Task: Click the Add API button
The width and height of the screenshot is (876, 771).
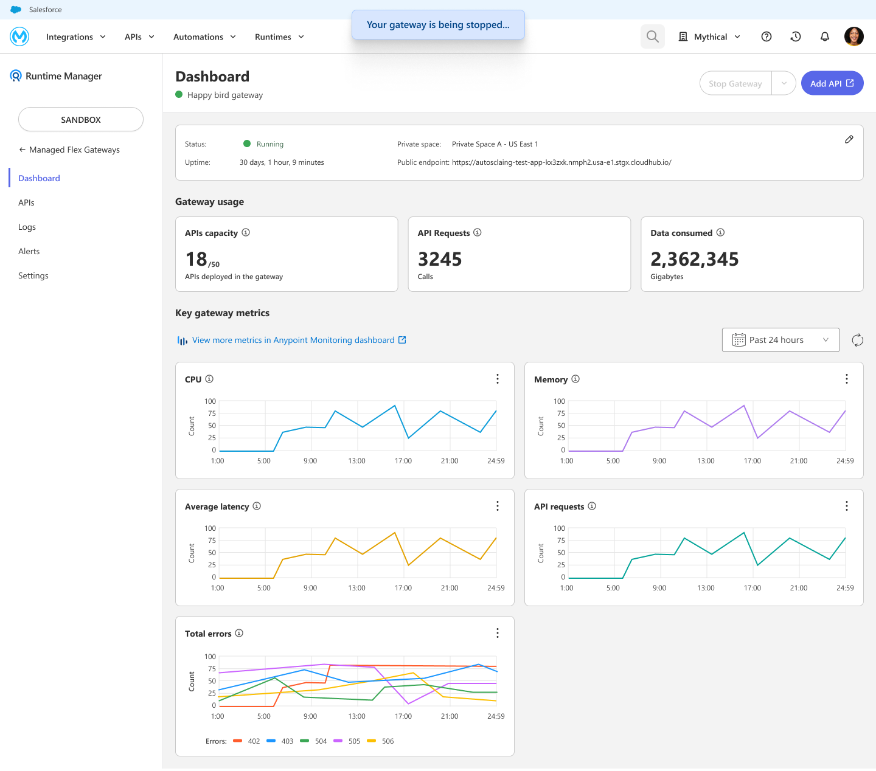Action: tap(832, 83)
